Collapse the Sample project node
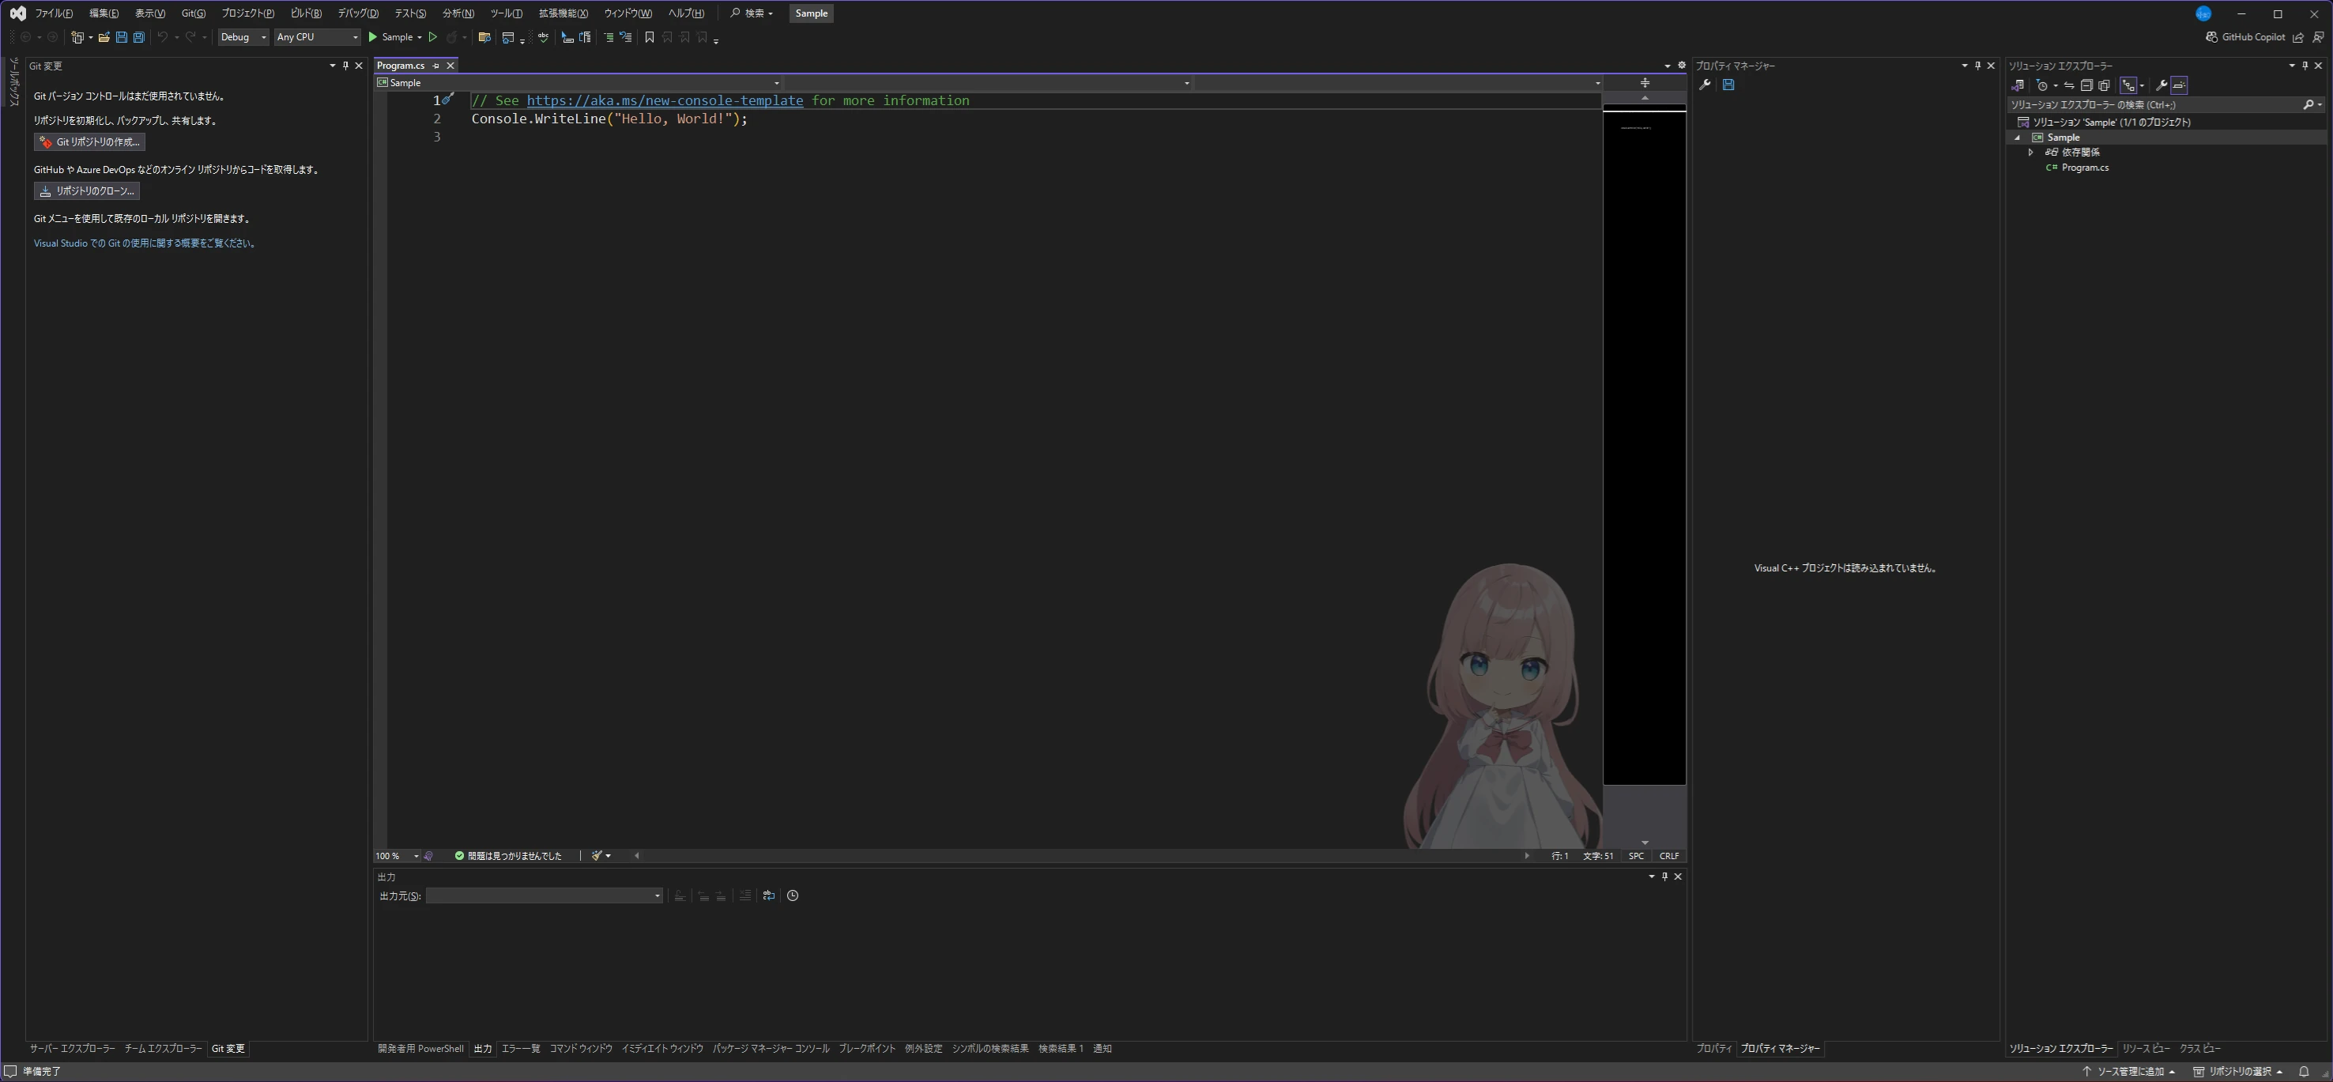This screenshot has width=2333, height=1082. (x=2017, y=138)
